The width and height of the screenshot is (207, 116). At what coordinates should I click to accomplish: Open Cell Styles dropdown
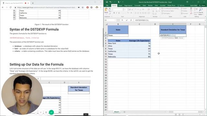pos(166,14)
